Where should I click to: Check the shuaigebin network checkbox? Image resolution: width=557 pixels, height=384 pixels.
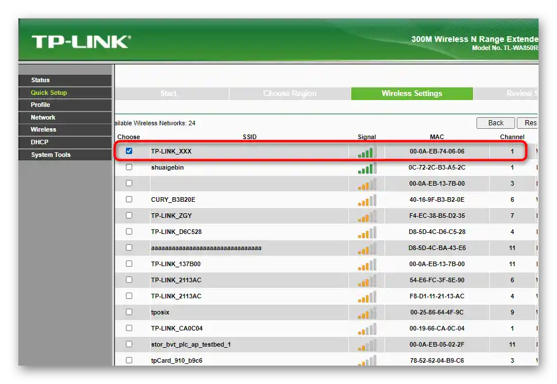coord(129,167)
